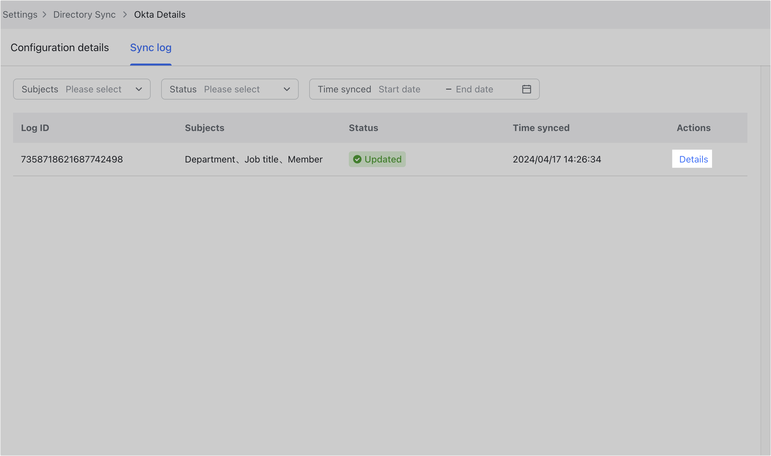771x456 pixels.
Task: Select the sync log row for Department、Job title、Member
Action: pos(254,159)
